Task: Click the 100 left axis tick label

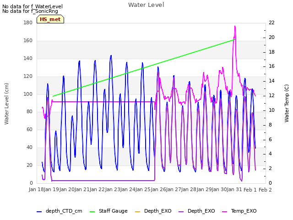Action: [28, 94]
